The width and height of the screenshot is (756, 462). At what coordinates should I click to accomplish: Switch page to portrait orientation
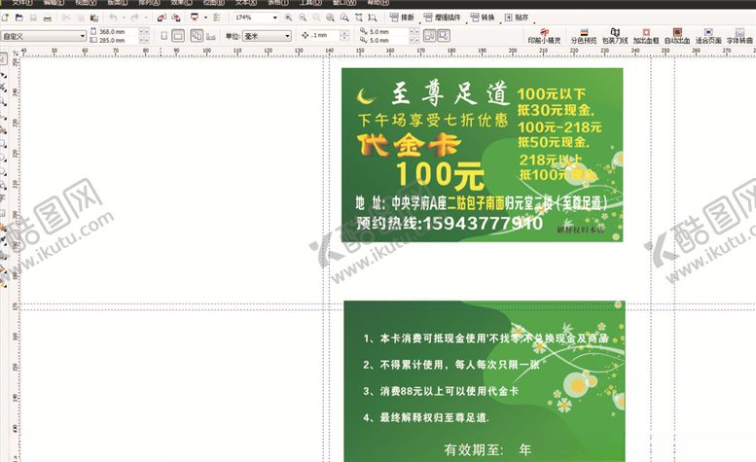click(x=163, y=36)
